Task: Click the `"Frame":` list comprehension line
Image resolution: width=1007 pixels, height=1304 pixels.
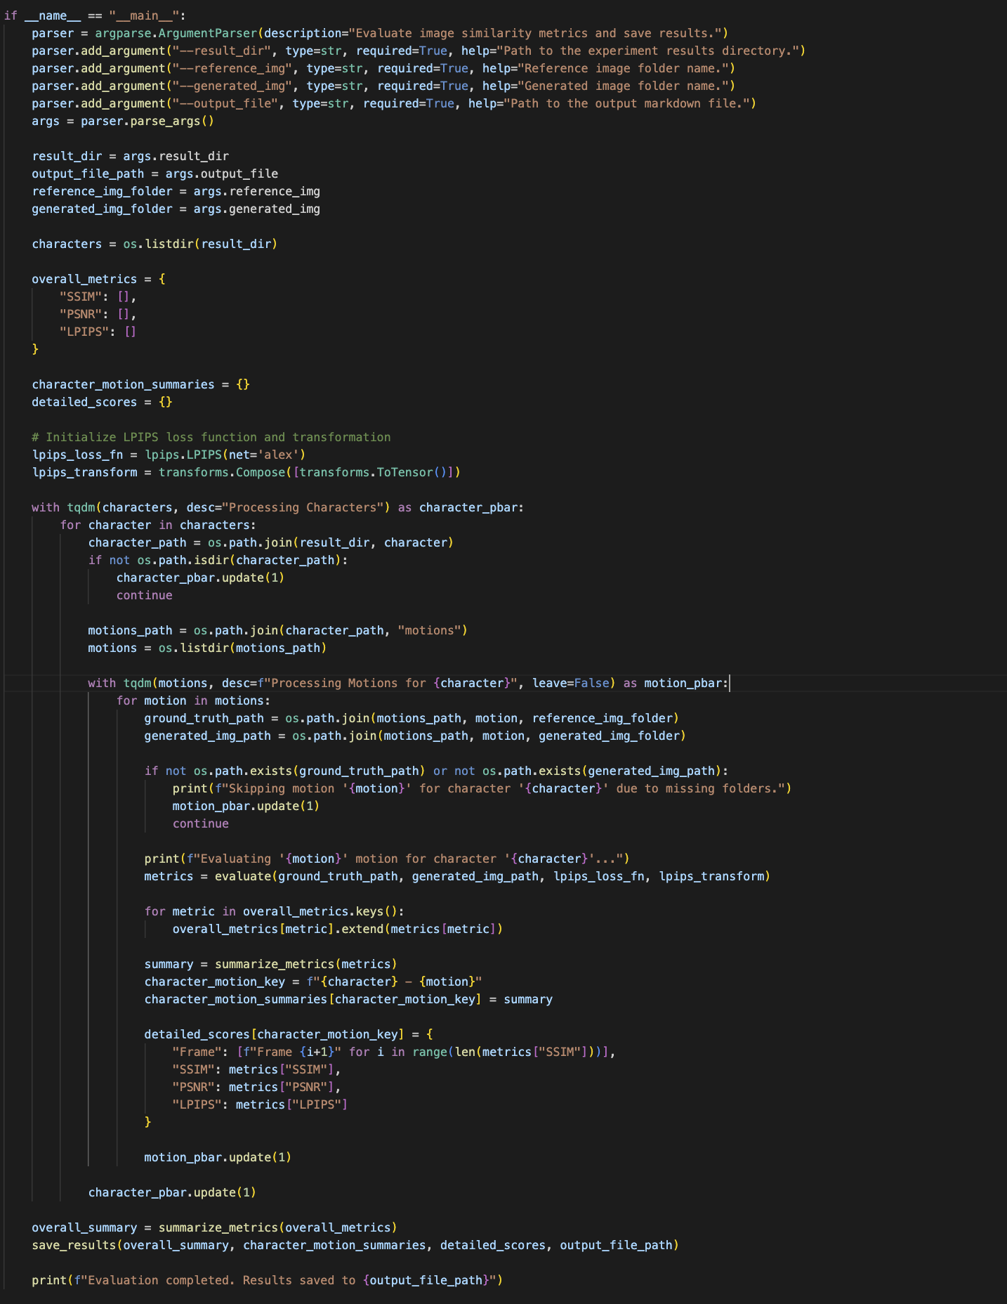Action: click(394, 1052)
